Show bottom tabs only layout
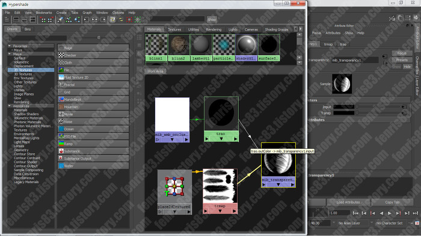The width and height of the screenshot is (421, 236). click(25, 20)
